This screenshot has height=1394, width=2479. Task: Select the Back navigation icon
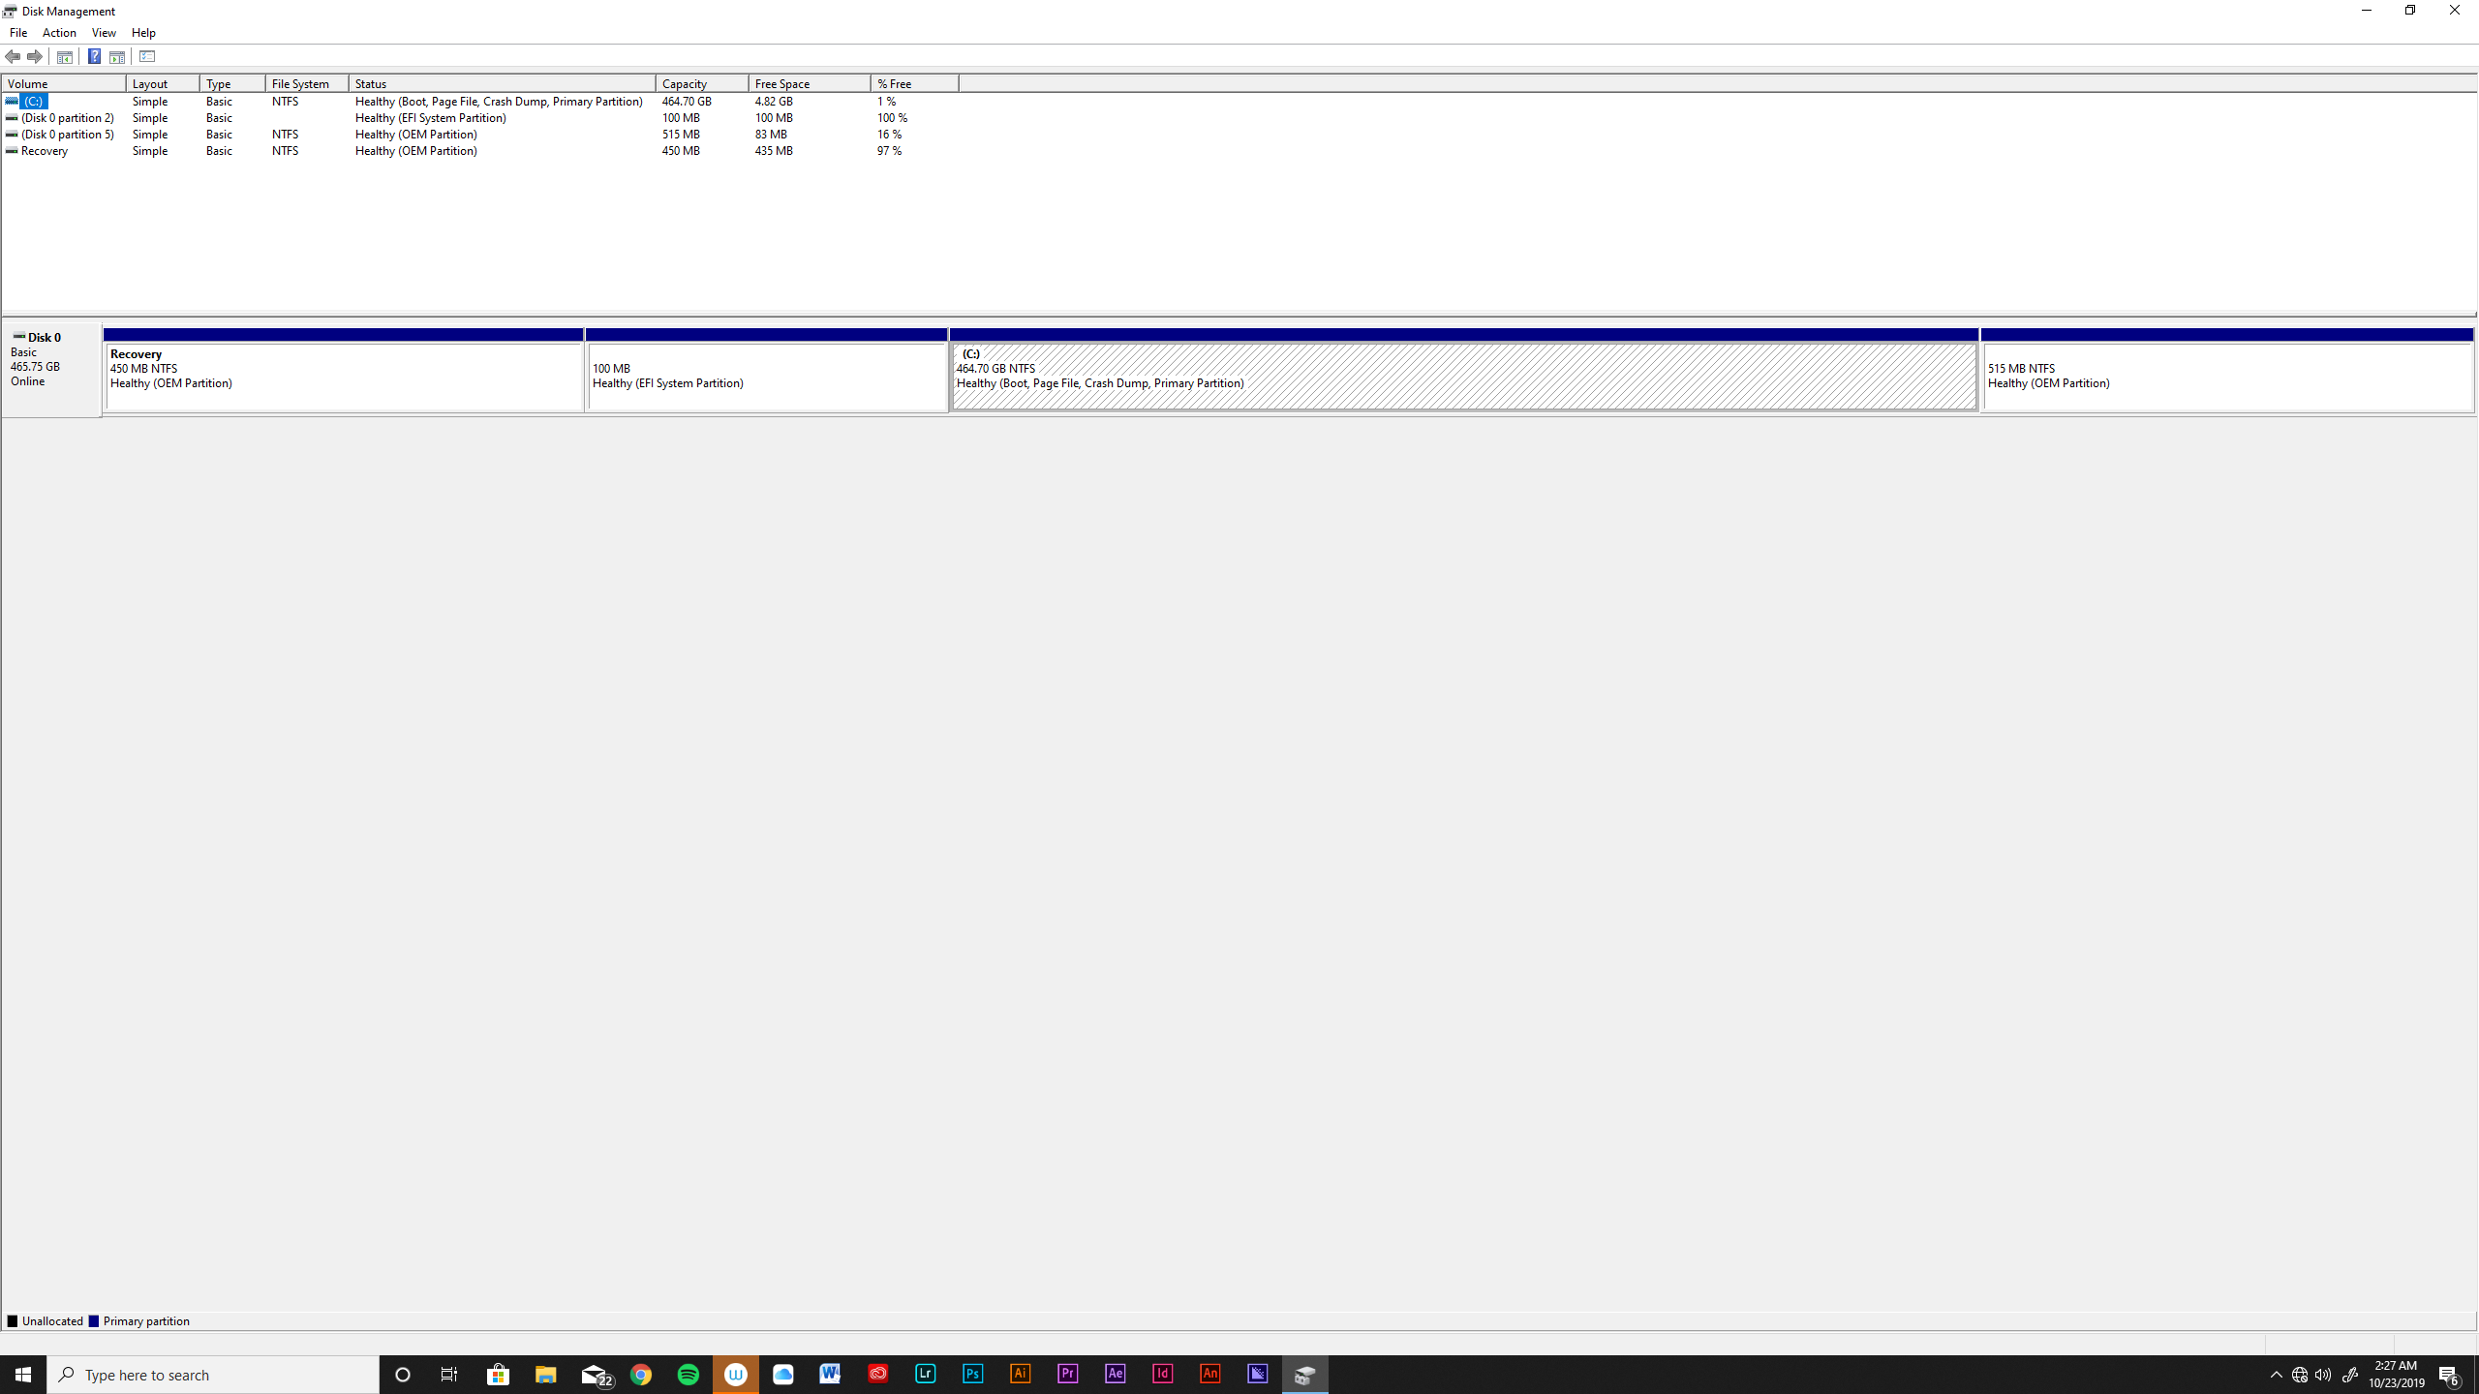(x=13, y=56)
